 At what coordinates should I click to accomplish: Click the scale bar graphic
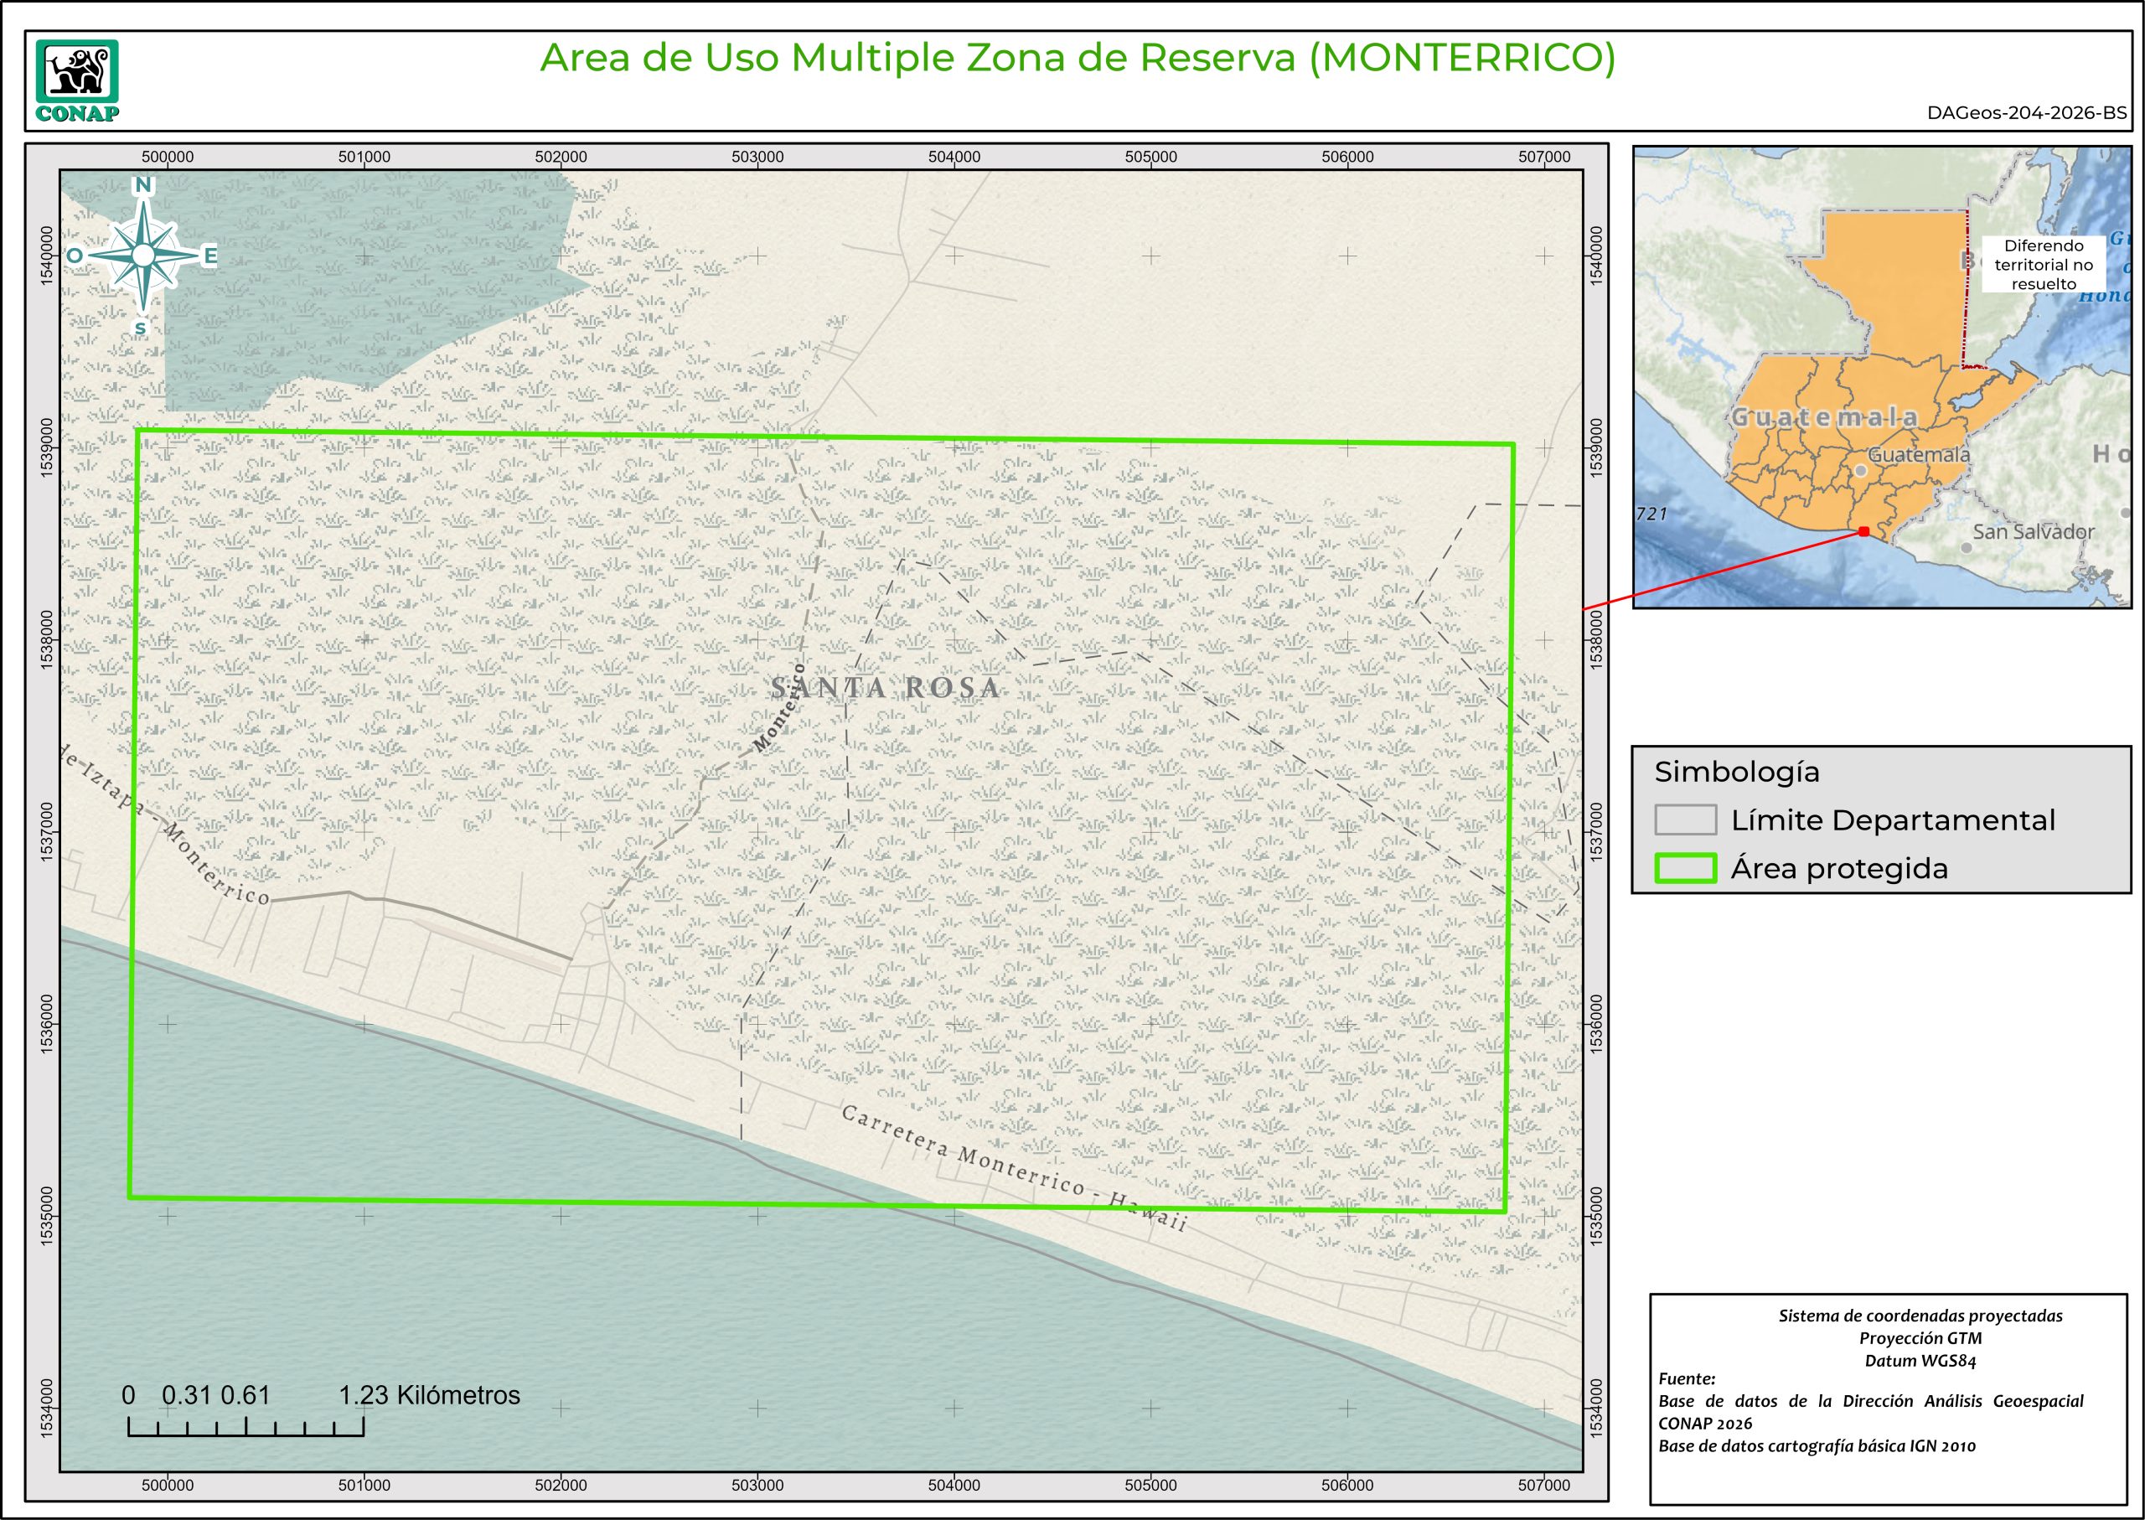pyautogui.click(x=246, y=1427)
